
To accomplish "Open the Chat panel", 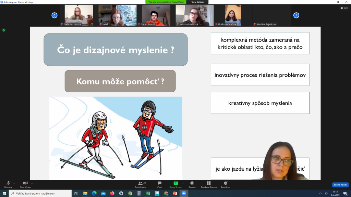I will click(159, 184).
